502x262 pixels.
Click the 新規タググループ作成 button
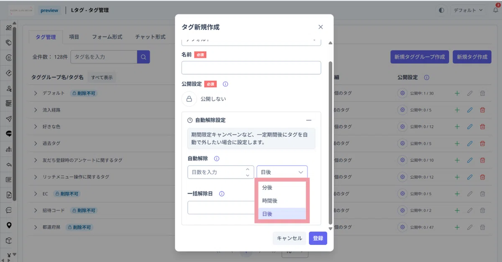point(420,57)
